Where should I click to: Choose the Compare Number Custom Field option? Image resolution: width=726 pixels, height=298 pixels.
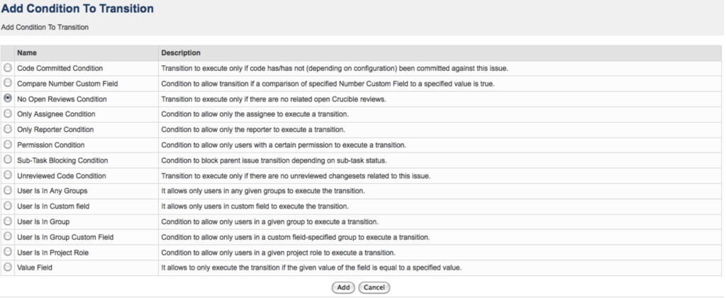coord(8,83)
